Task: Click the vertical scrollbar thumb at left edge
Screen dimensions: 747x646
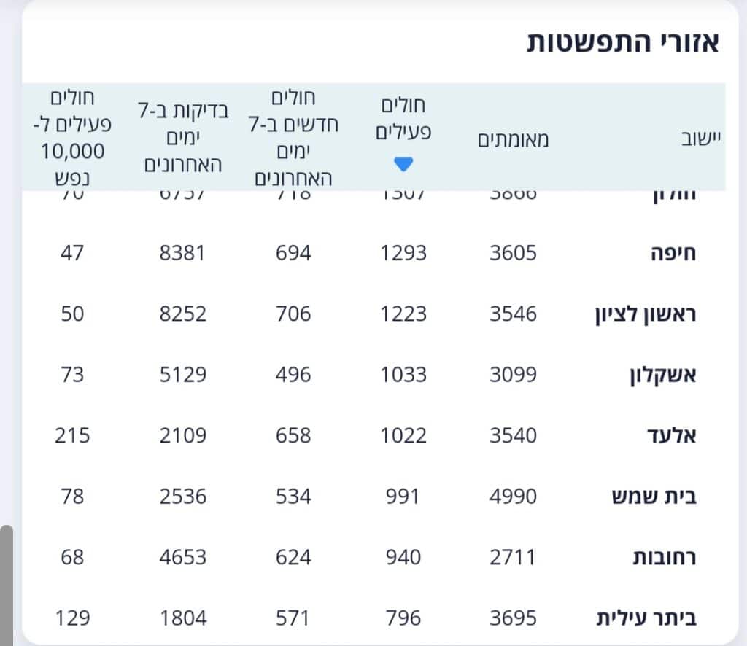Action: pos(7,585)
